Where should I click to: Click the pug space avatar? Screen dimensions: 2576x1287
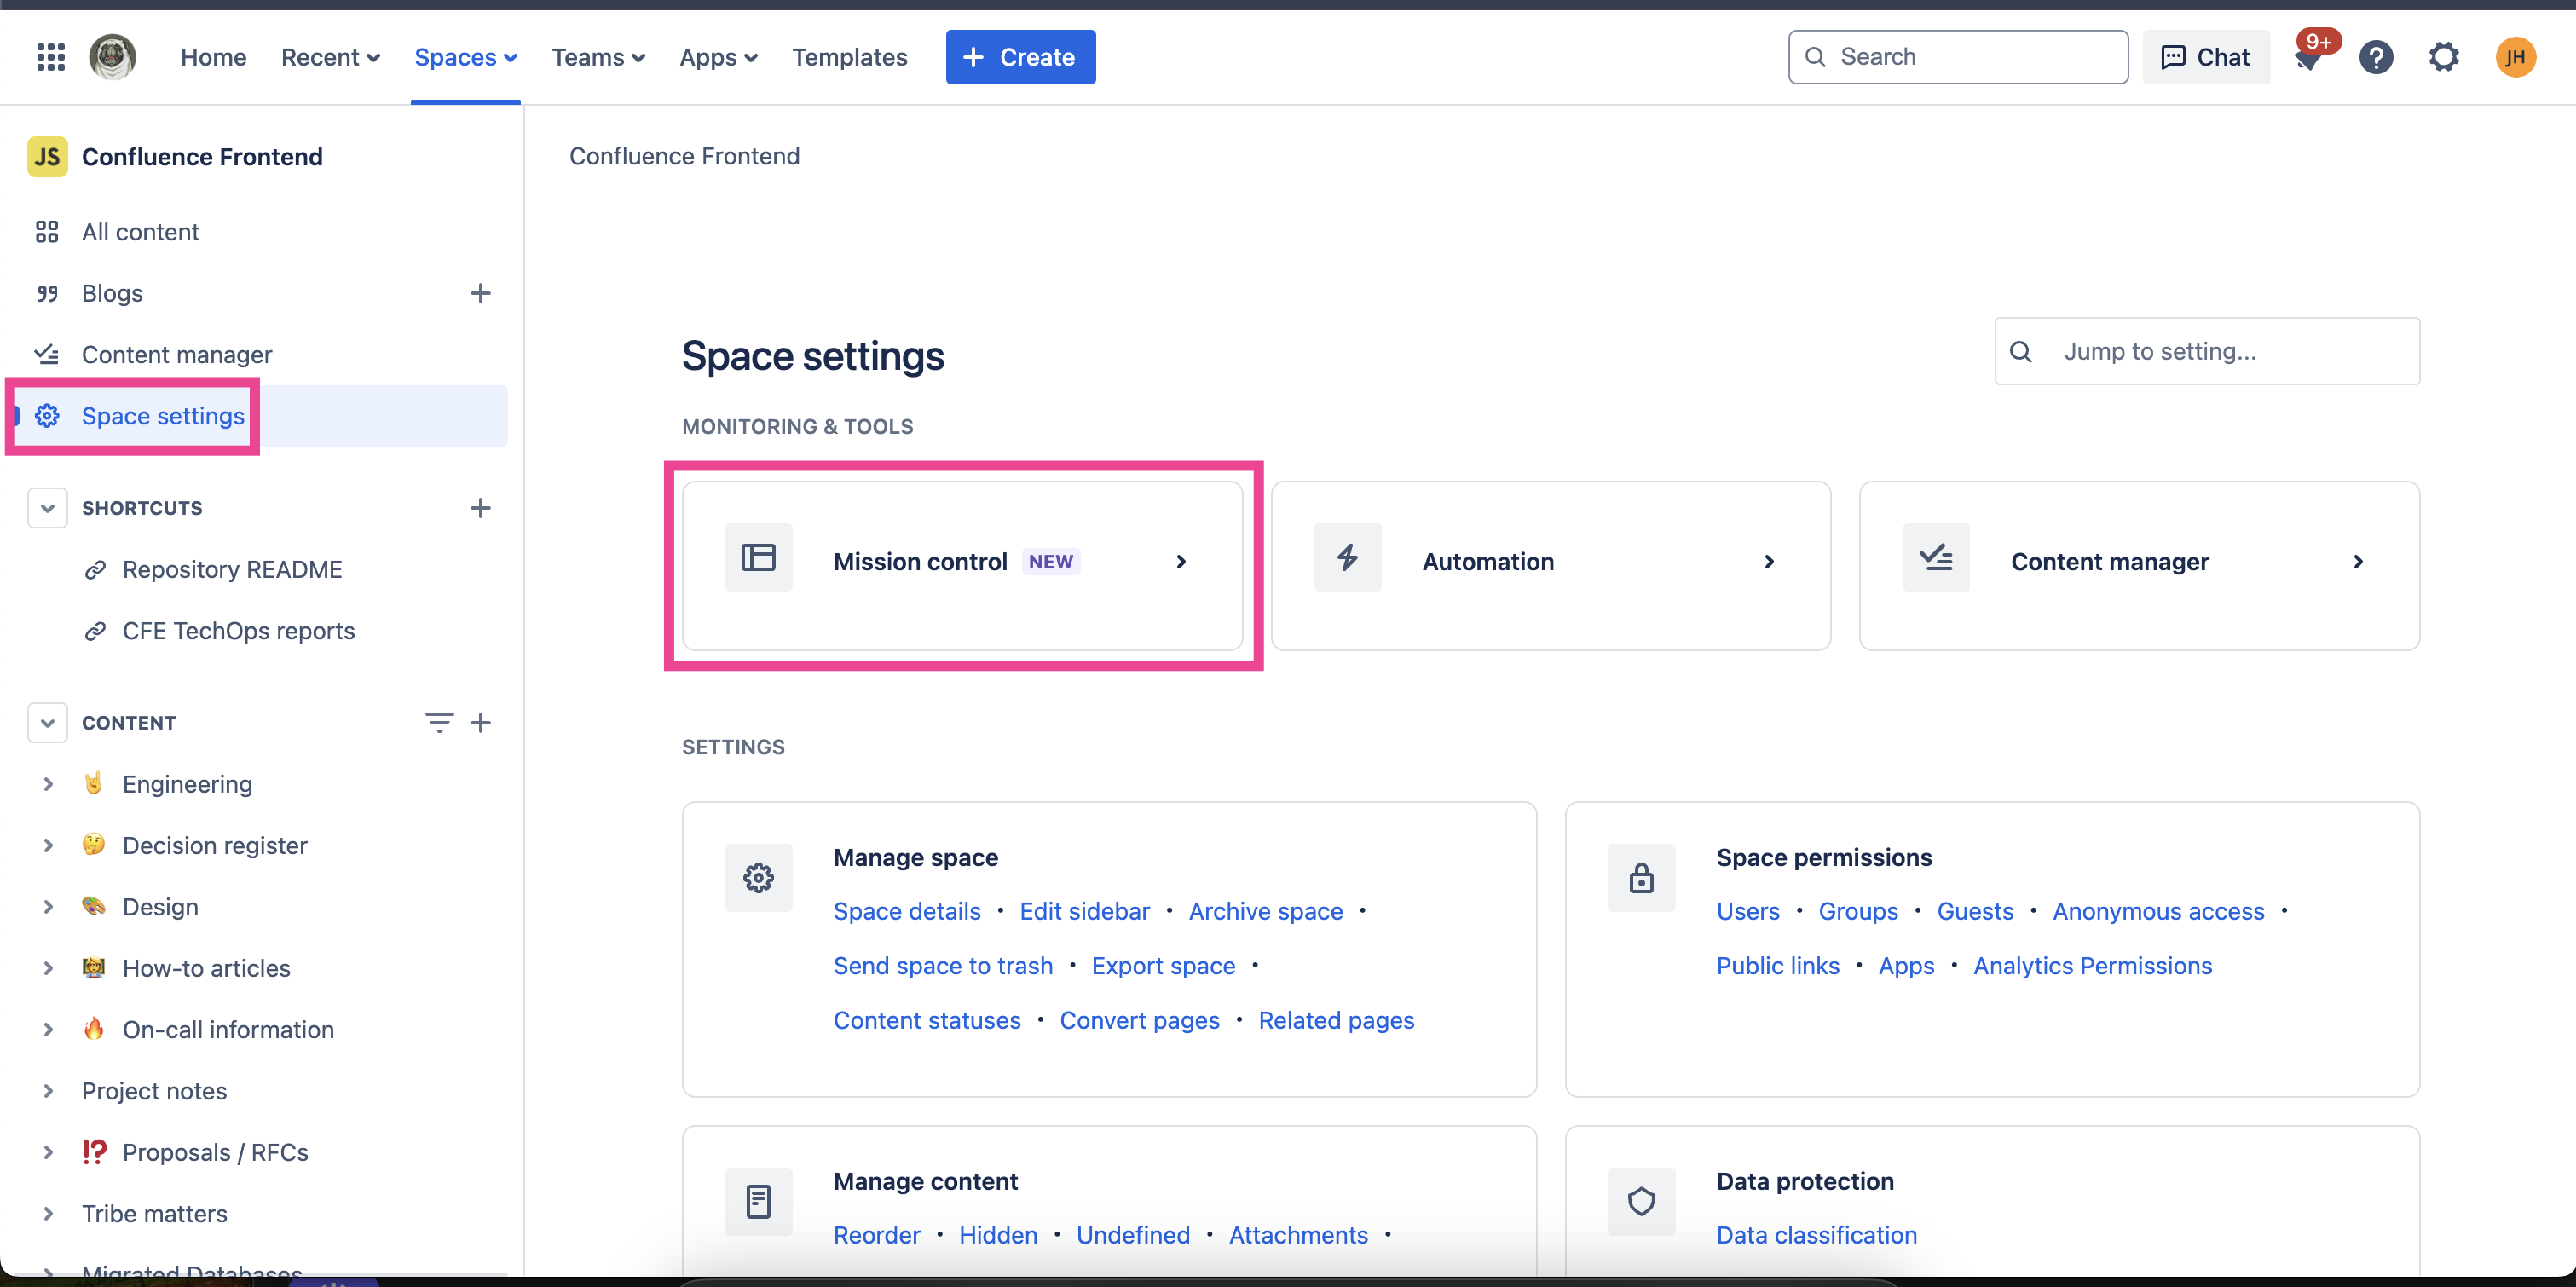[112, 57]
